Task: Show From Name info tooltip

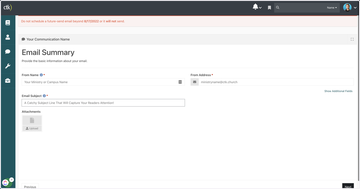Action: point(41,75)
